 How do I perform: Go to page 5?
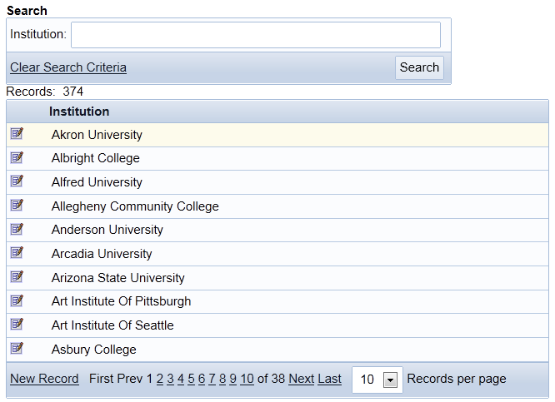[x=191, y=379]
